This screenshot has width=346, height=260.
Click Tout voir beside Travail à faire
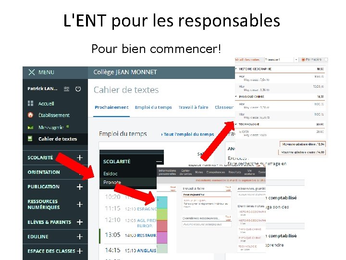[228, 189]
